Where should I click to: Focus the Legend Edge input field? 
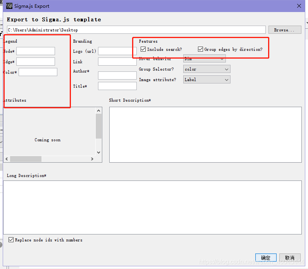tap(36, 61)
